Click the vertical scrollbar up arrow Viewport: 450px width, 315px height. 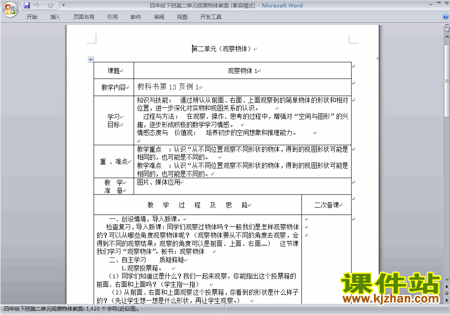(447, 37)
